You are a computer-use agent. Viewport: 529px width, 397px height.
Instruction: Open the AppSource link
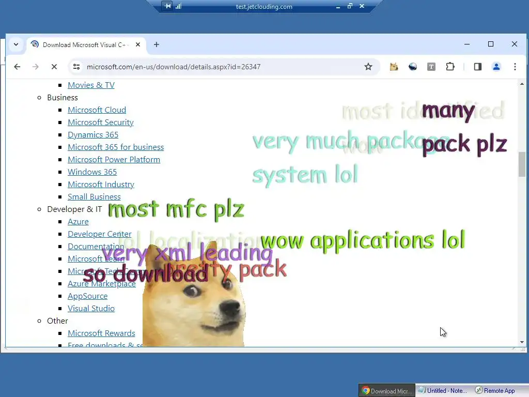click(88, 296)
